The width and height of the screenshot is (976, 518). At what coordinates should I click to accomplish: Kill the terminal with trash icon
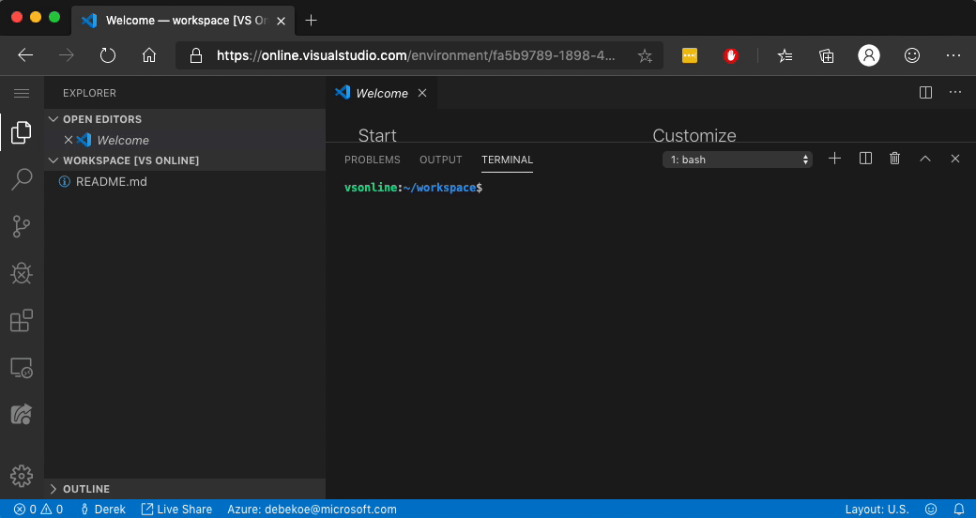coord(895,159)
